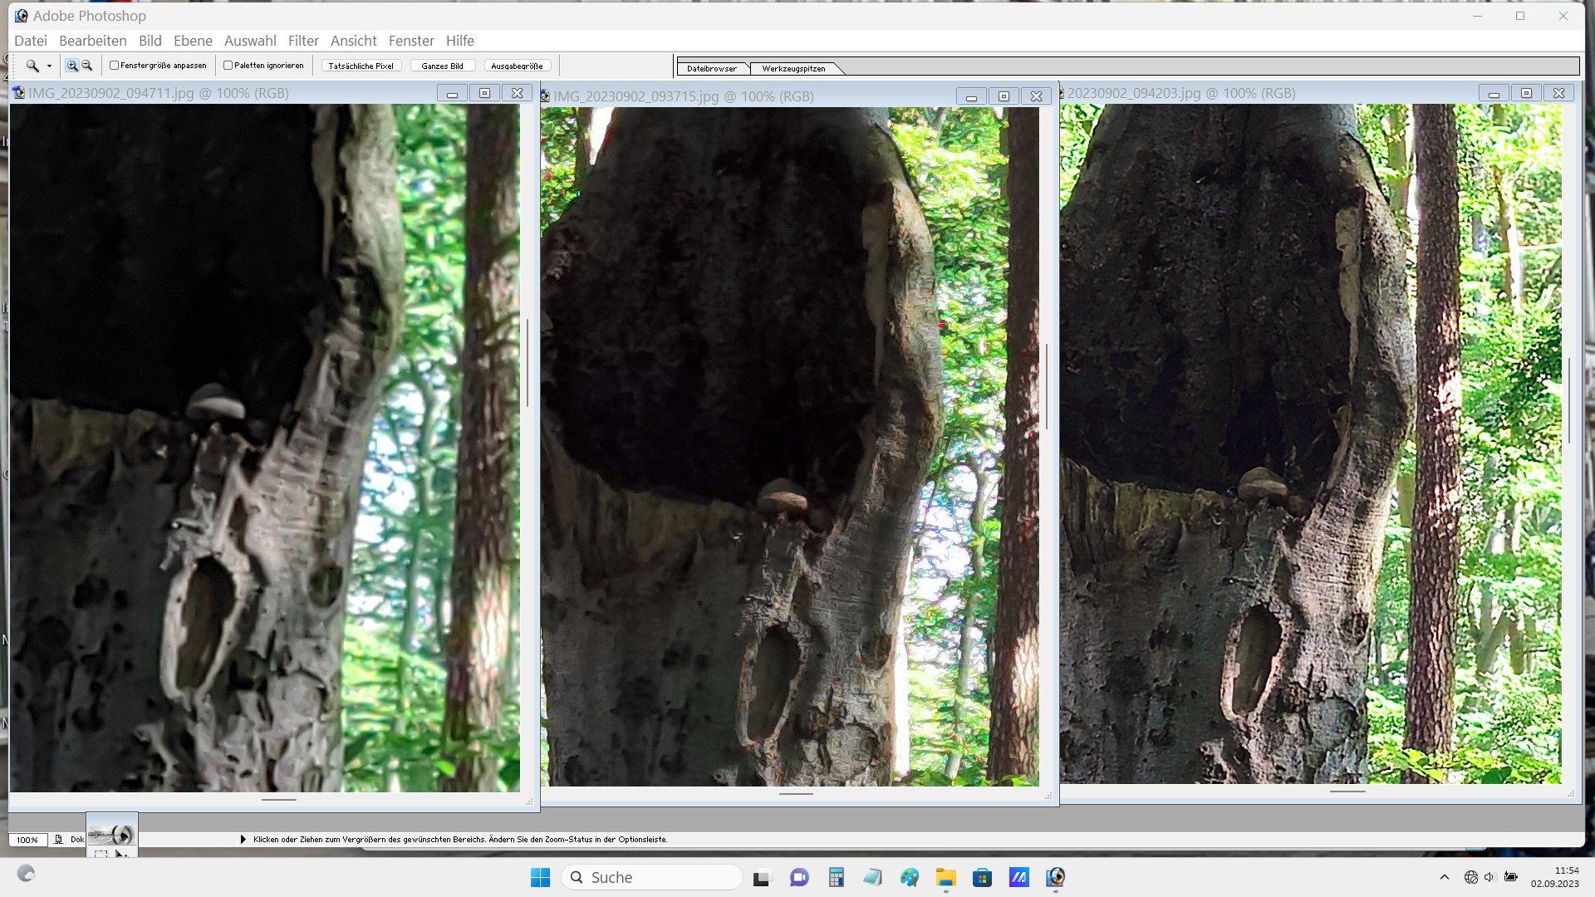Switch to the Werkzeugspitzen tab
The height and width of the screenshot is (897, 1595).
tap(793, 69)
